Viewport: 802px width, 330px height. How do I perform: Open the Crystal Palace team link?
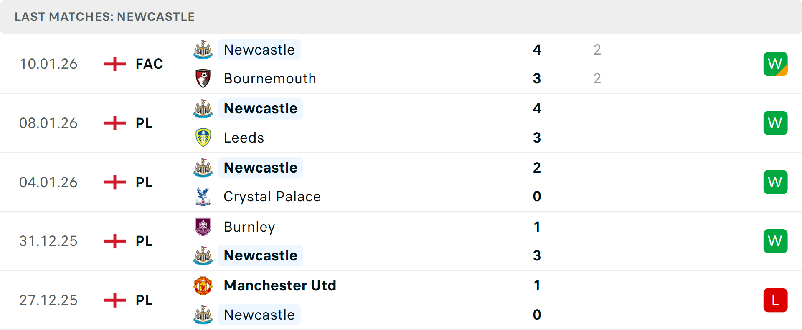[272, 196]
